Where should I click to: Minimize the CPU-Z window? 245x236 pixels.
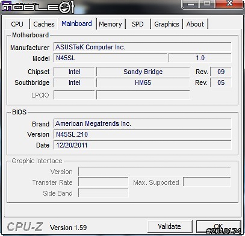point(190,4)
